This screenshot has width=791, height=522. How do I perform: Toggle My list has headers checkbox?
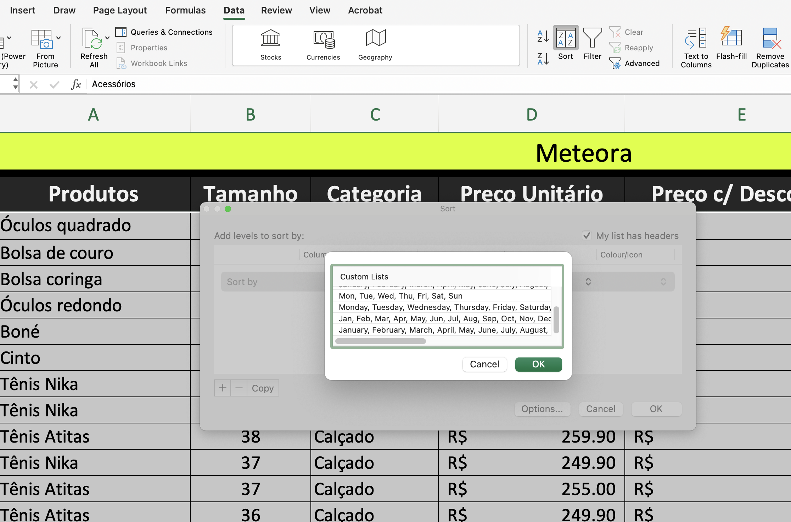(x=587, y=235)
